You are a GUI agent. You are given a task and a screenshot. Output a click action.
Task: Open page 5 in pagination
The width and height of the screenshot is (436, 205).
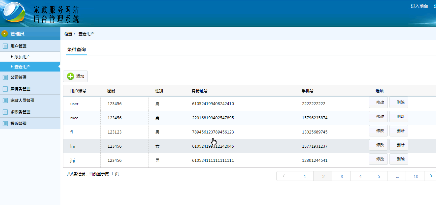[378, 176]
